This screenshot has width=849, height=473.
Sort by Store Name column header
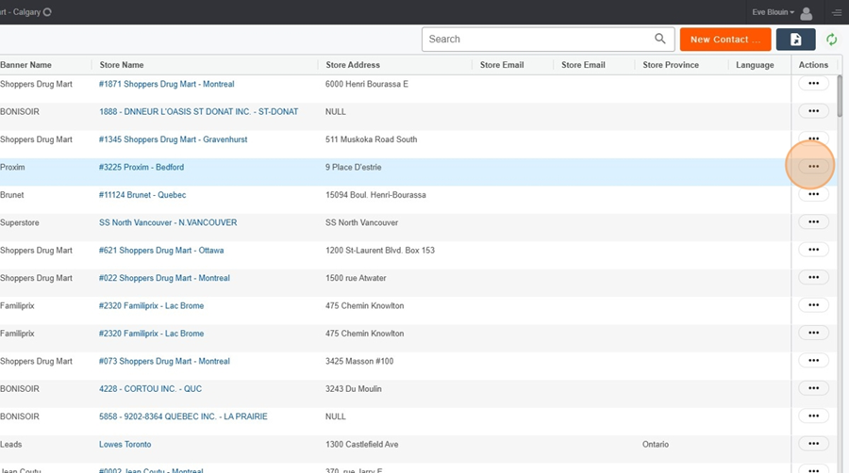(x=122, y=65)
